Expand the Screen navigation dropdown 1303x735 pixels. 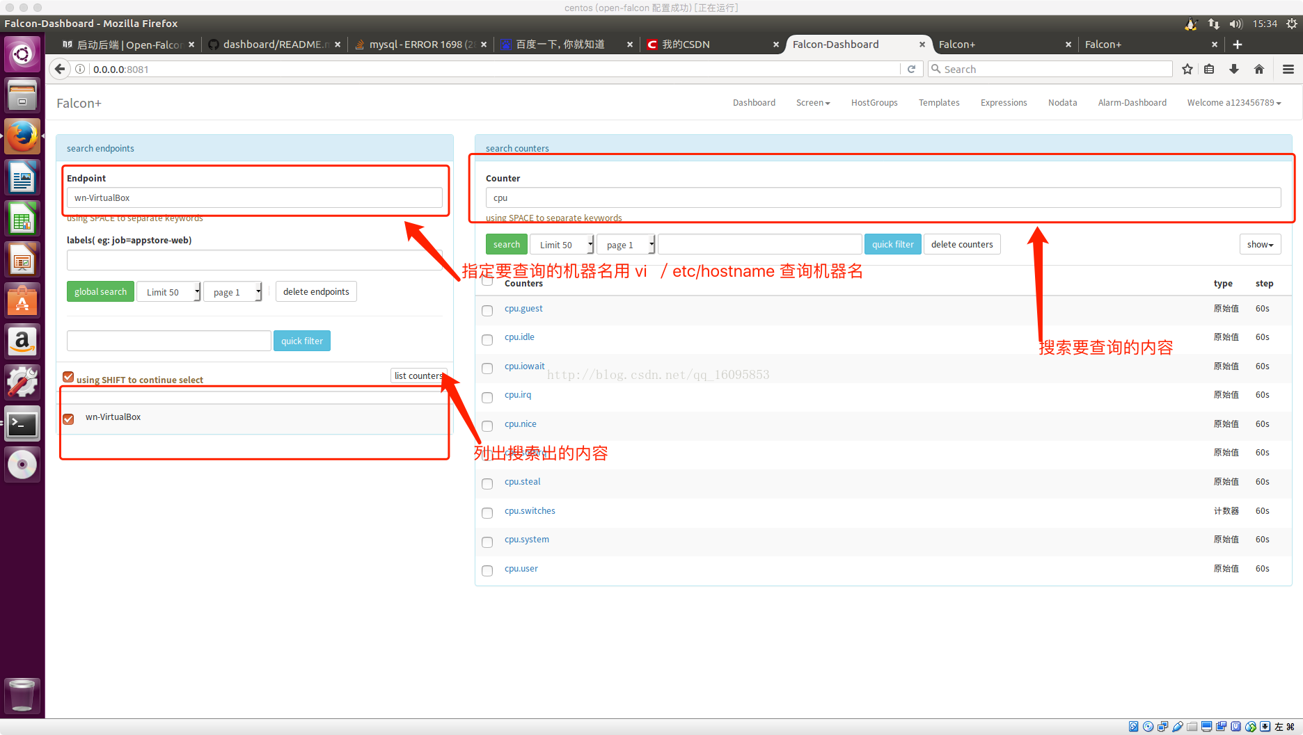tap(813, 102)
